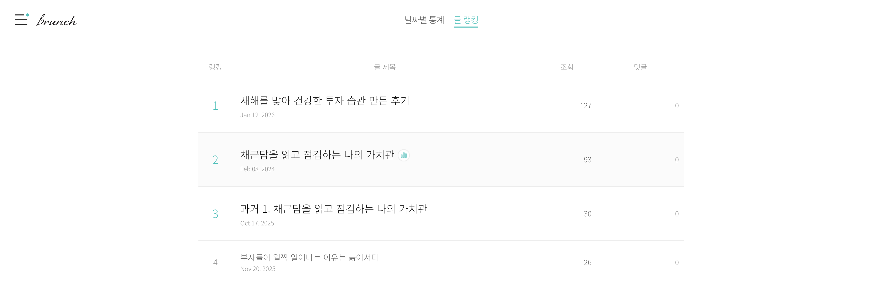The height and width of the screenshot is (288, 883).
Task: Open article 새해를 맞아 건강한 투자 습관 만든 후기
Action: pyautogui.click(x=325, y=101)
